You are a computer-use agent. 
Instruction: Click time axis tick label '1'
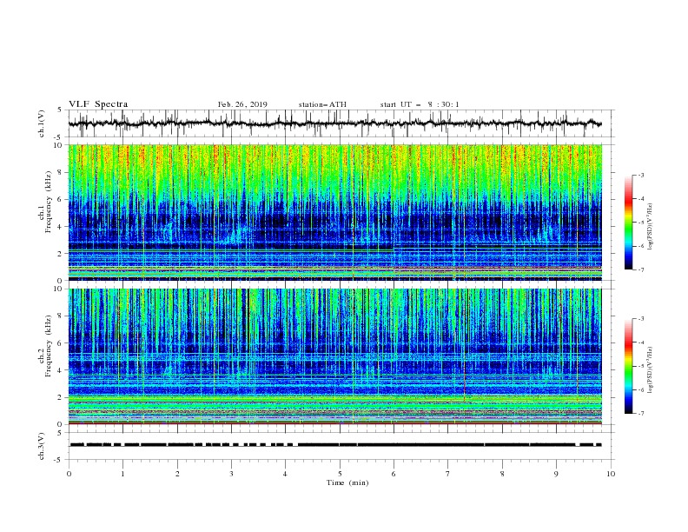[x=122, y=474]
